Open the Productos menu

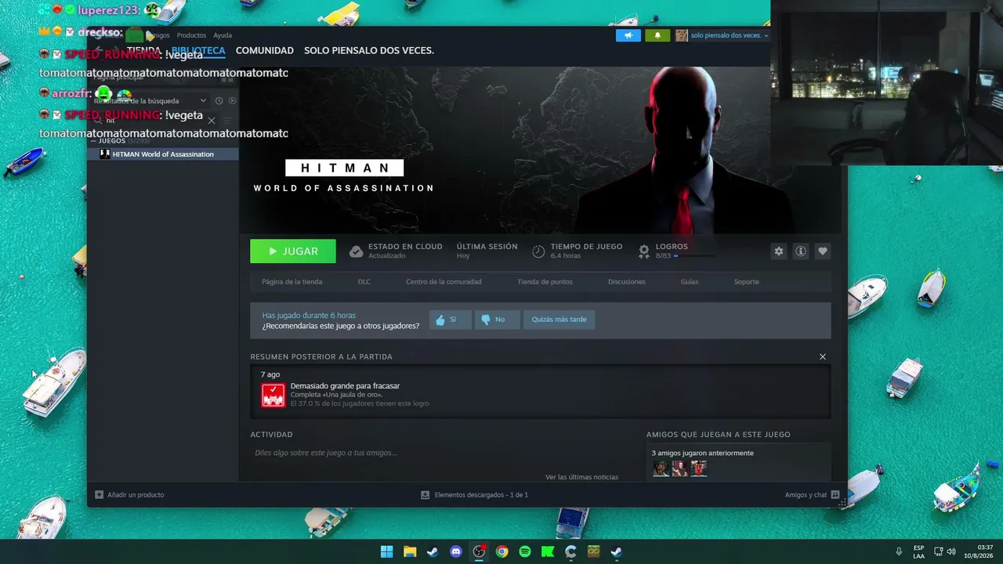point(191,35)
